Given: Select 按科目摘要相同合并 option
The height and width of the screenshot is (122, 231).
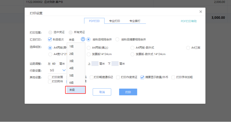Looking at the screenshot, I should [x=117, y=39].
